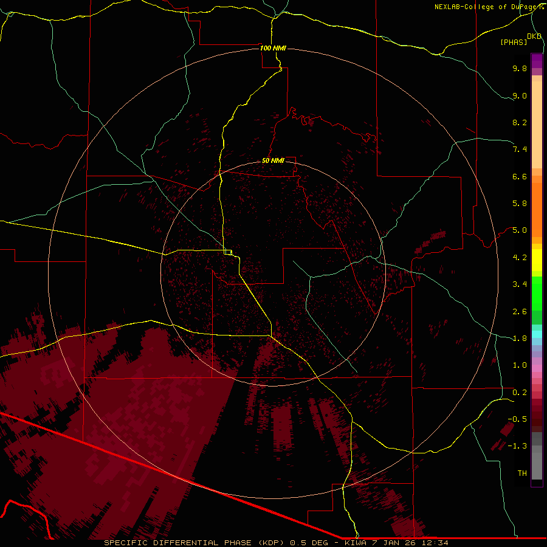Click the 100 NMI range ring label
547x547 pixels.
[x=273, y=48]
